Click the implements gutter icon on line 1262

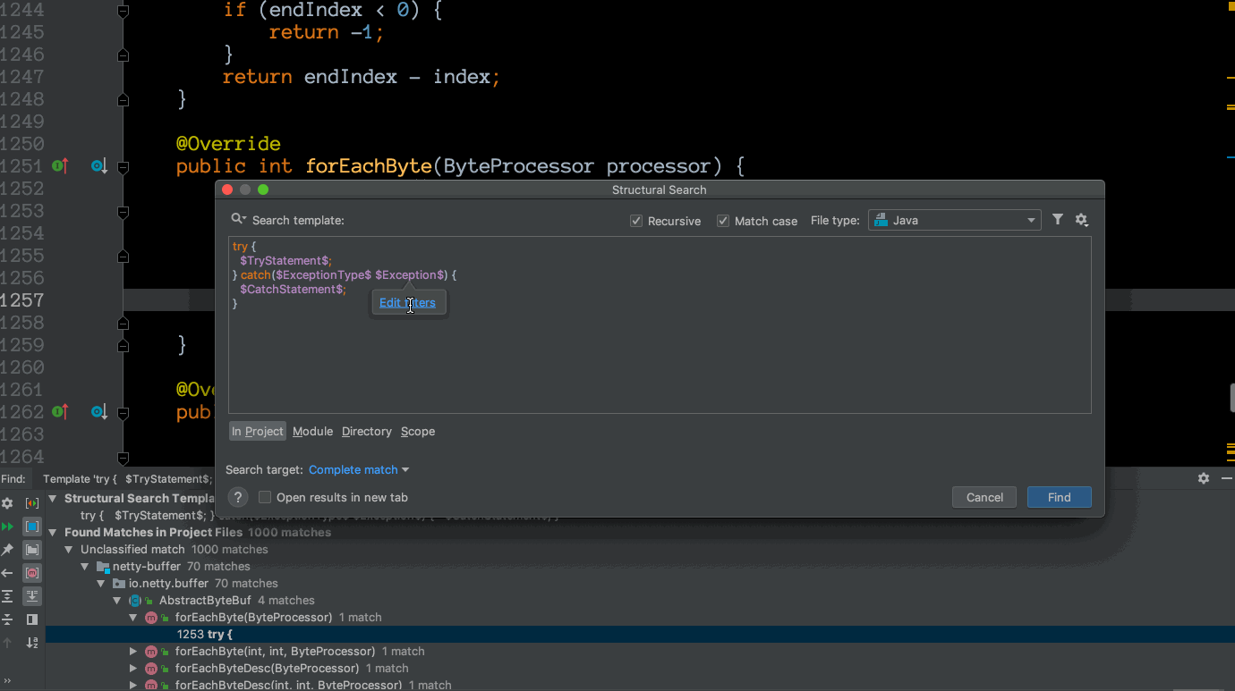point(60,411)
